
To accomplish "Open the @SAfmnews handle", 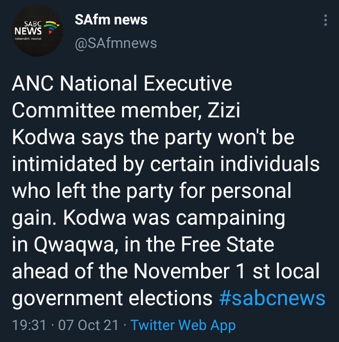I will pos(116,43).
